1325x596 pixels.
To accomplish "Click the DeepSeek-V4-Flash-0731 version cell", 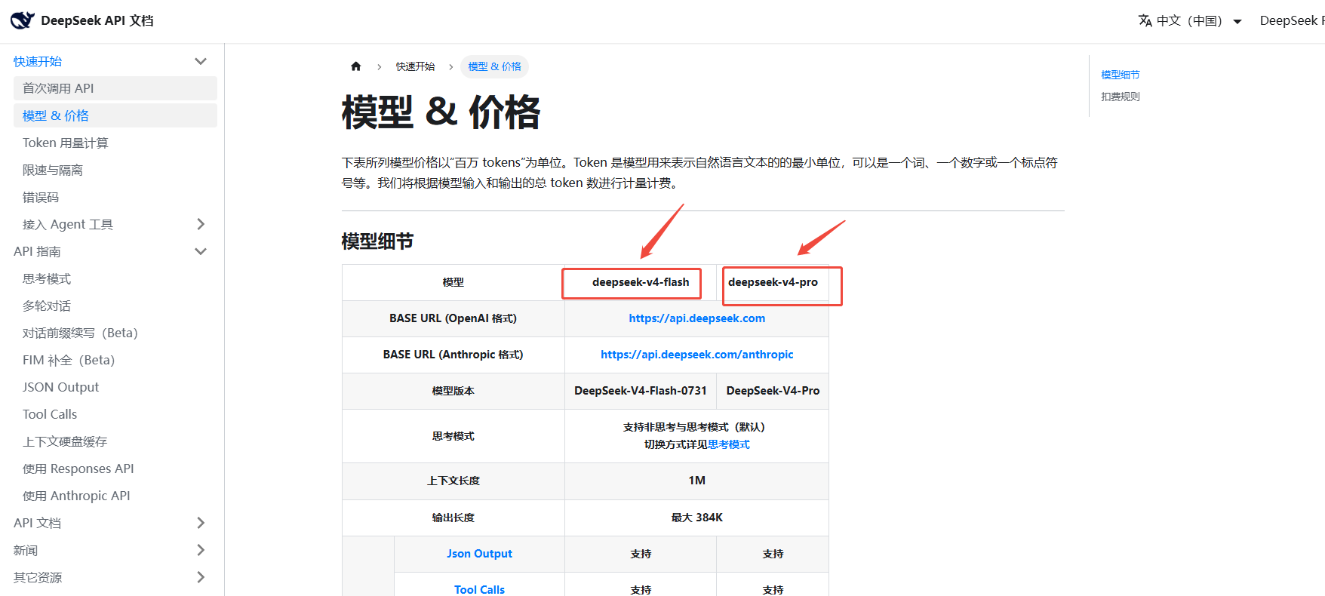I will pyautogui.click(x=641, y=391).
